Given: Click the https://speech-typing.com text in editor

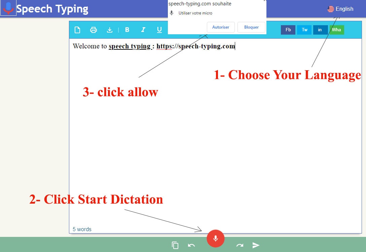Looking at the screenshot, I should click(195, 46).
